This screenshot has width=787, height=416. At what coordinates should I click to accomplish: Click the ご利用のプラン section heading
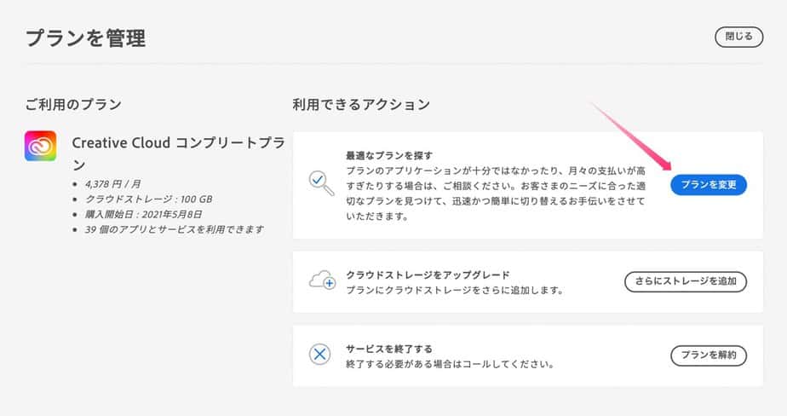(73, 105)
